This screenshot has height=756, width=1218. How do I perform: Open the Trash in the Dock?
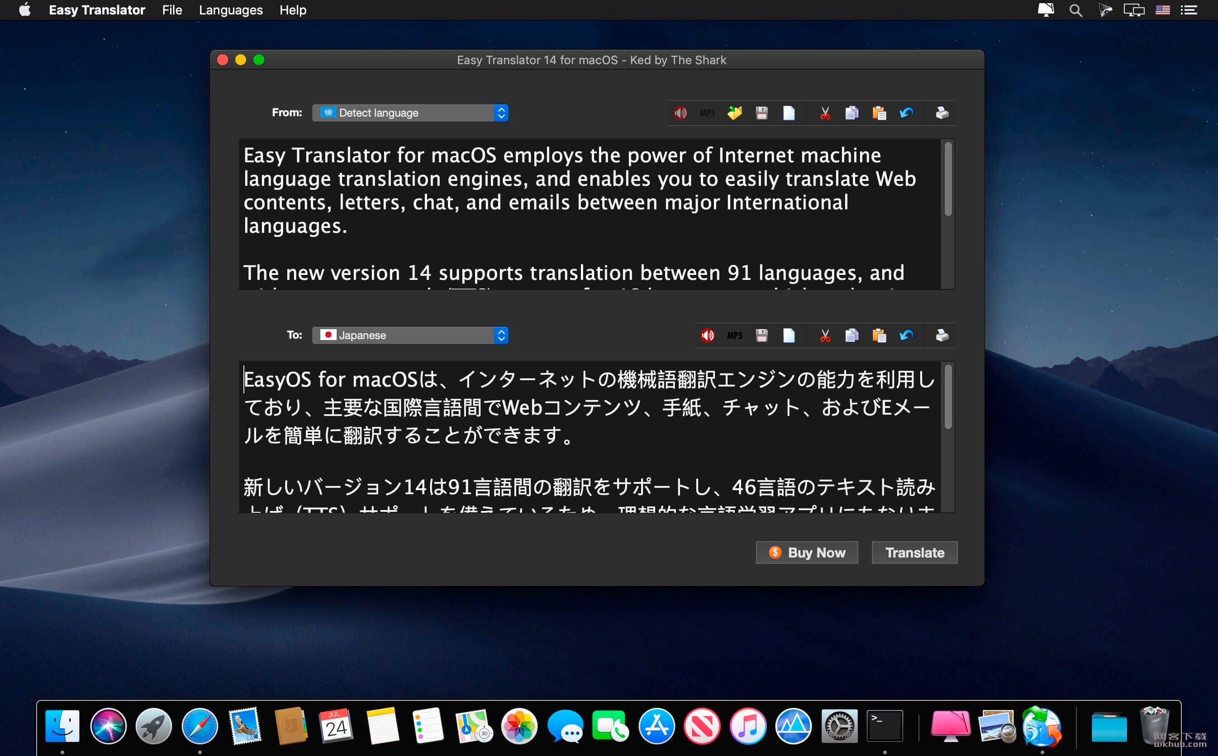point(1154,725)
